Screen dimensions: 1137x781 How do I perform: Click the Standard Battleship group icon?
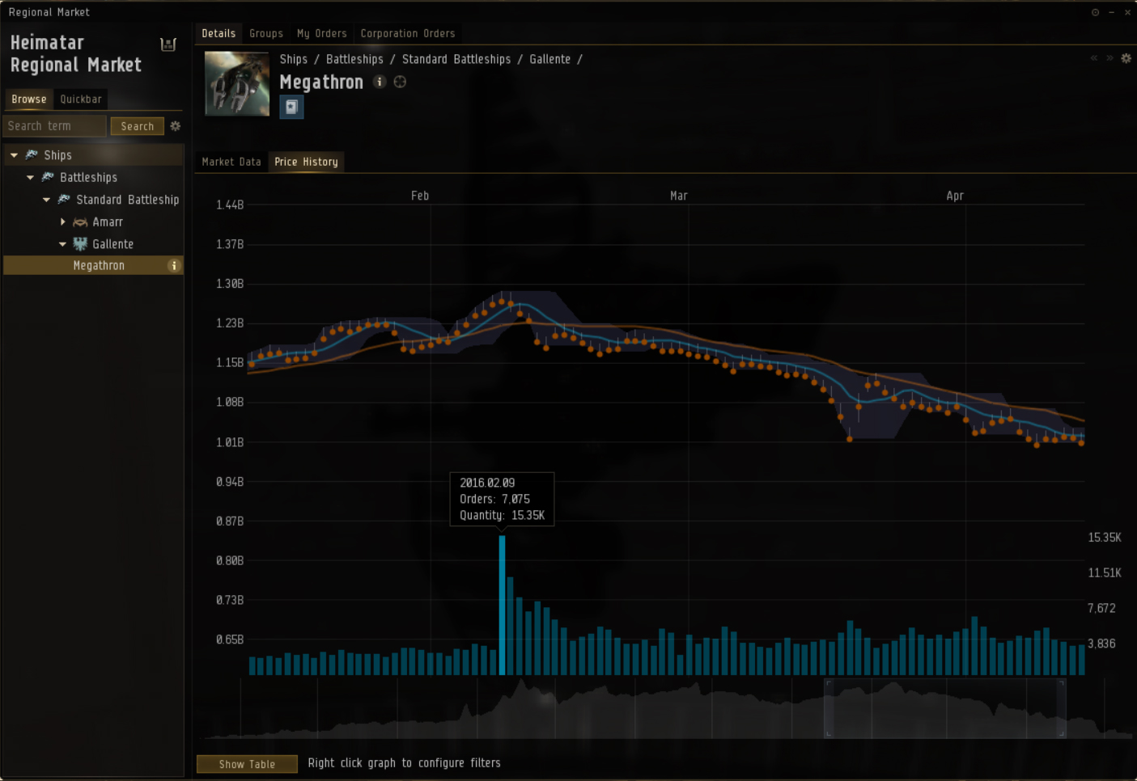click(64, 199)
